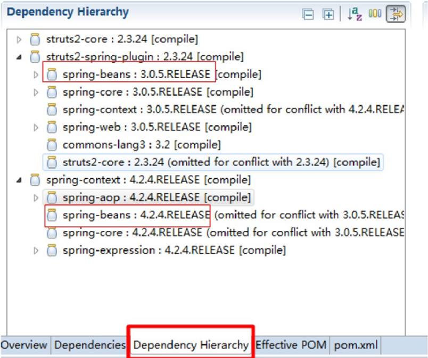
Task: Expand spring-aop 4.2.4.RELEASE node
Action: click(x=36, y=198)
